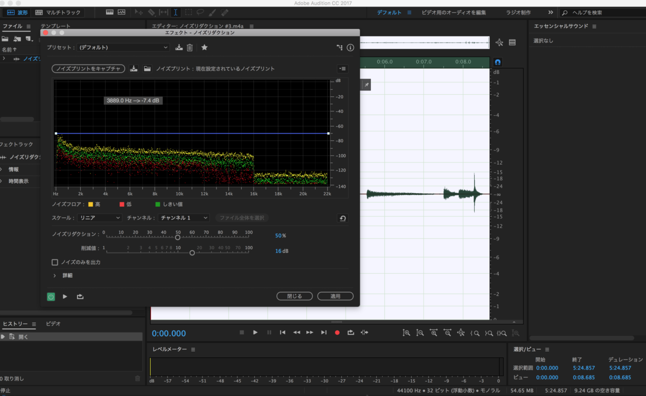646x396 pixels.
Task: Select the Slip tool
Action: click(164, 12)
